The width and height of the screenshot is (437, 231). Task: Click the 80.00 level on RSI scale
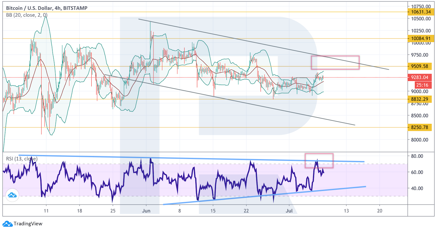coord(417,156)
